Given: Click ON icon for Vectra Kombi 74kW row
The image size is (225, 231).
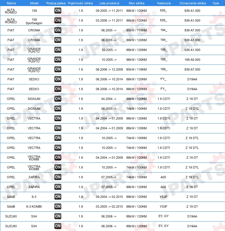Looking at the screenshot, I should [58, 167].
